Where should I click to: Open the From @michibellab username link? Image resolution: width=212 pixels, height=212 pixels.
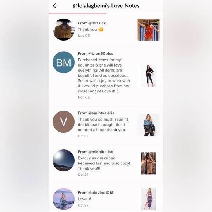point(96,152)
